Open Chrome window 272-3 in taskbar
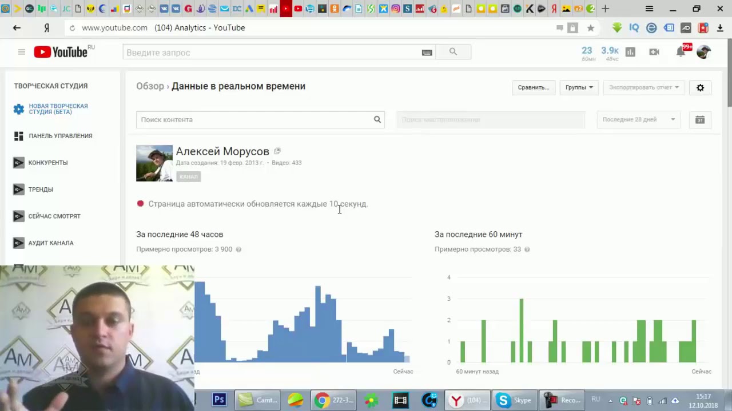Viewport: 732px width, 411px height. tap(335, 400)
